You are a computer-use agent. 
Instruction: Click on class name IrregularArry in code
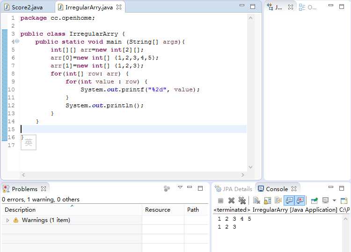pyautogui.click(x=94, y=34)
